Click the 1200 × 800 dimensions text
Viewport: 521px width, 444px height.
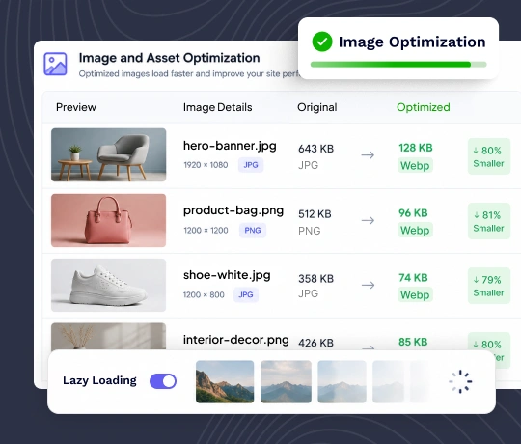click(x=204, y=295)
